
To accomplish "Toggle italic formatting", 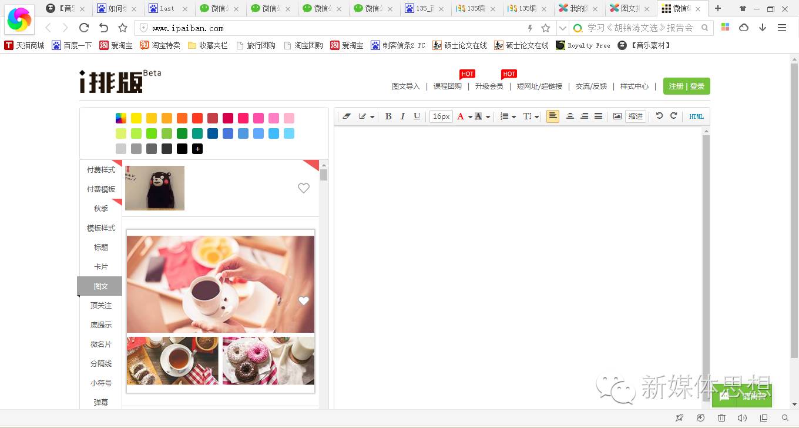I will [402, 116].
